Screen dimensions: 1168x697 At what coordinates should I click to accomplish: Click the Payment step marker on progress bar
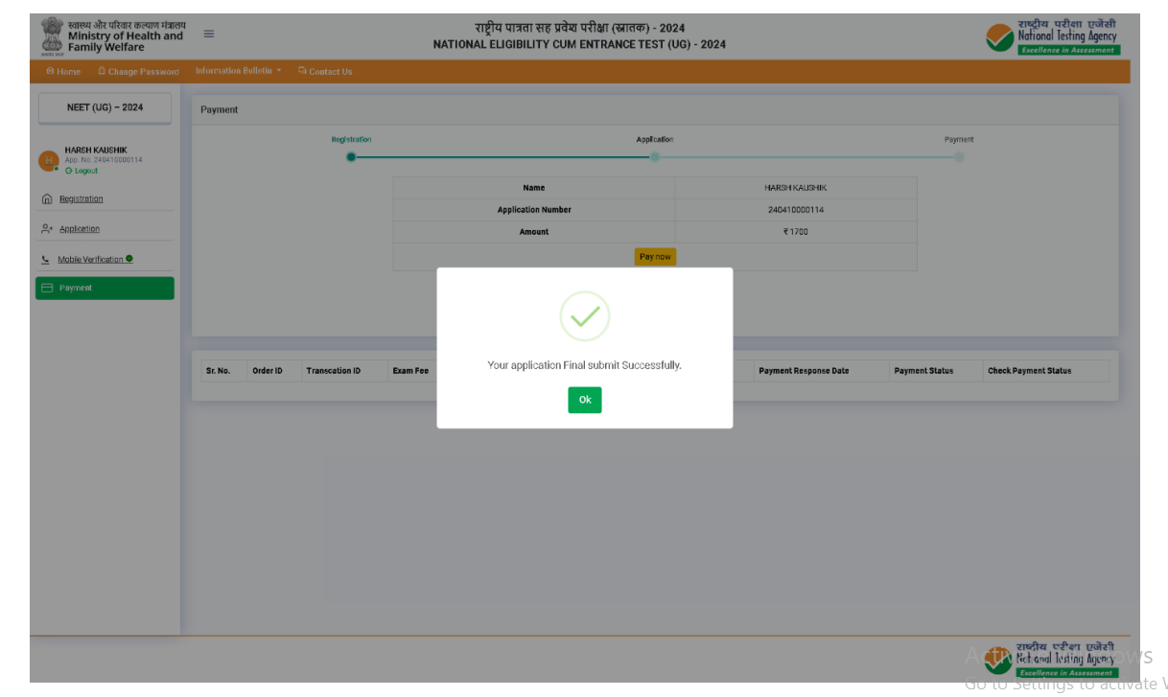(x=959, y=157)
